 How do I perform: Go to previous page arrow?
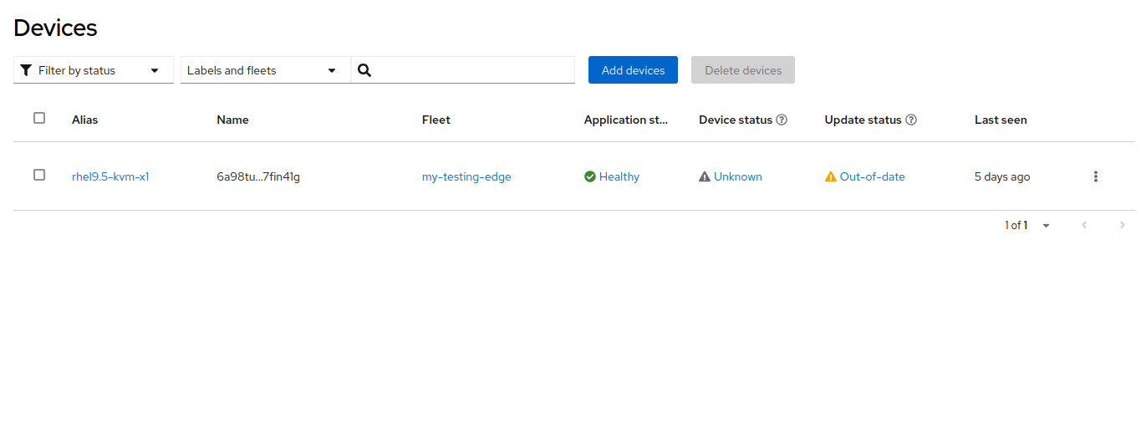(x=1084, y=225)
